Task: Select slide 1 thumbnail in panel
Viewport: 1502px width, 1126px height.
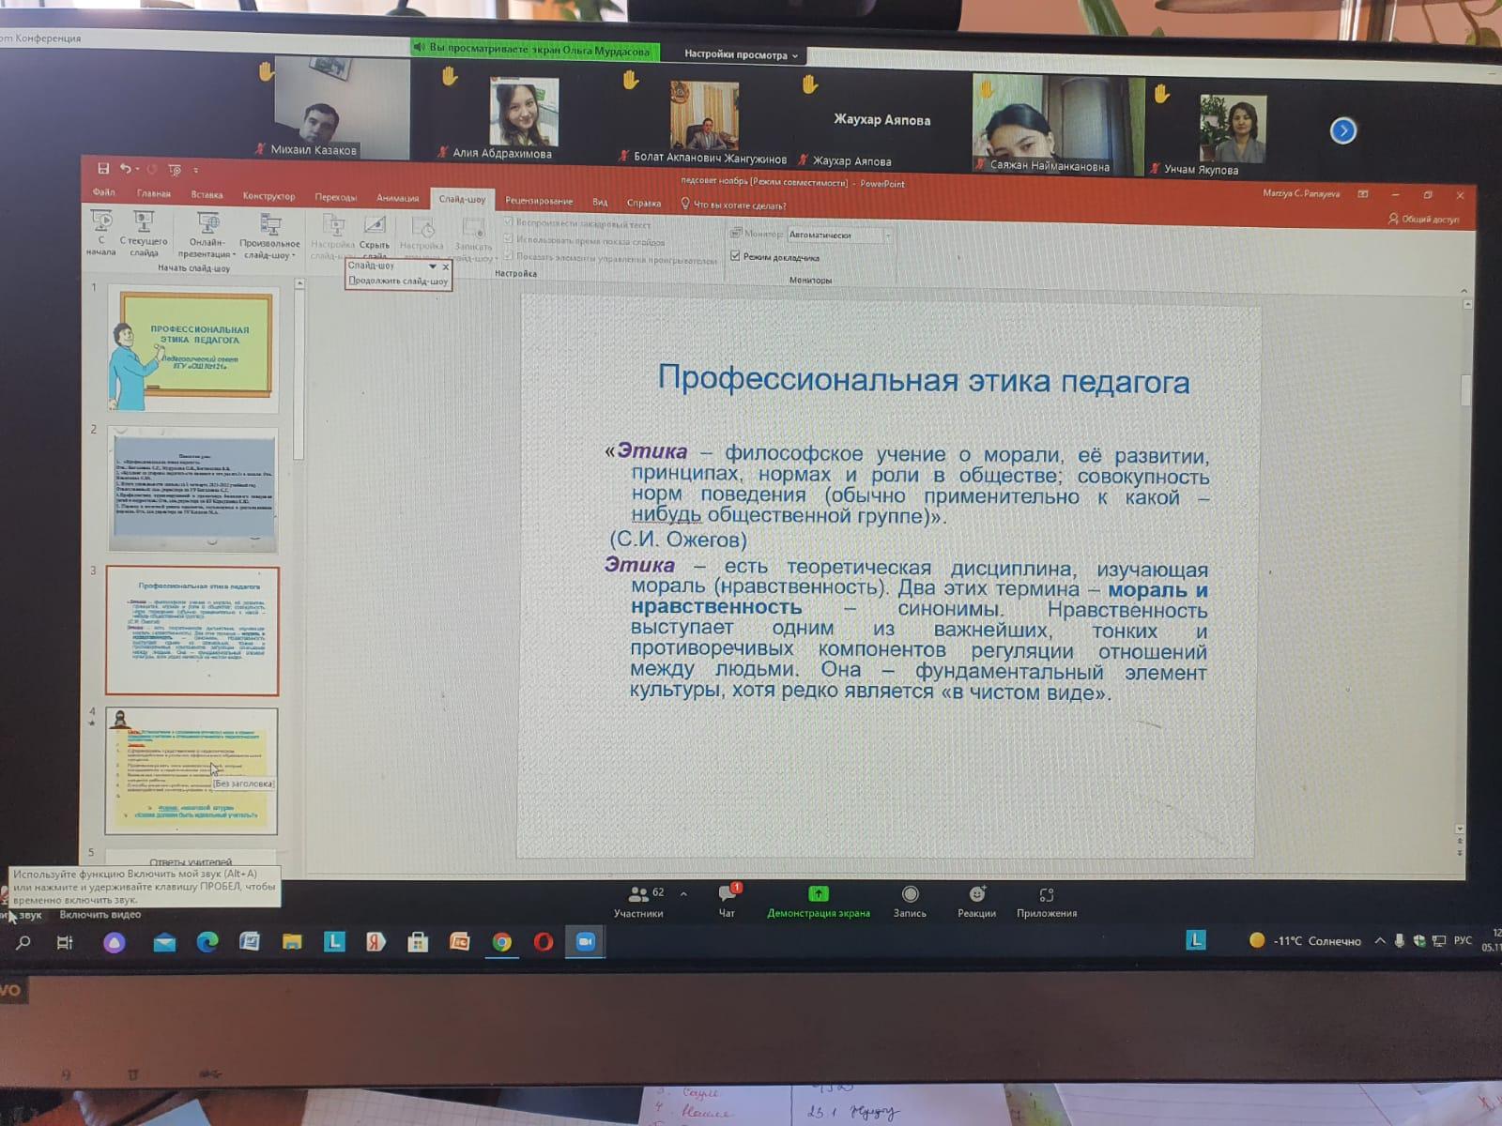Action: [x=193, y=349]
